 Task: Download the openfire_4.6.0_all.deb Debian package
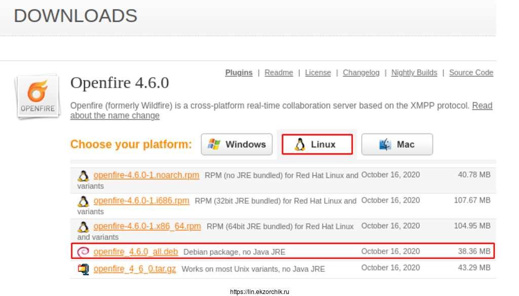pyautogui.click(x=135, y=251)
